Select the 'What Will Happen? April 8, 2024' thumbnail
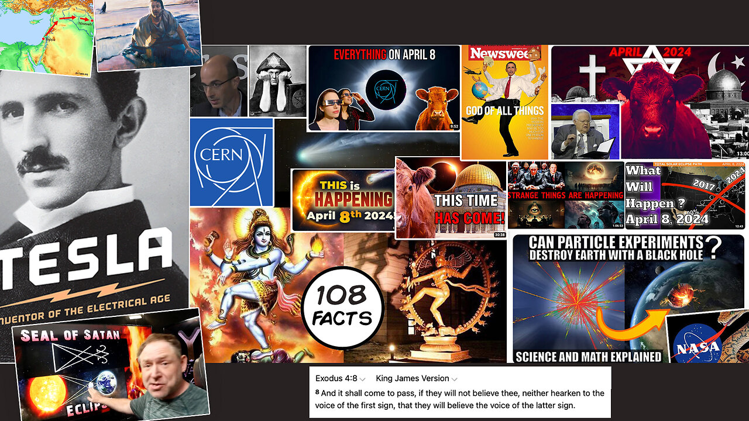 click(685, 195)
